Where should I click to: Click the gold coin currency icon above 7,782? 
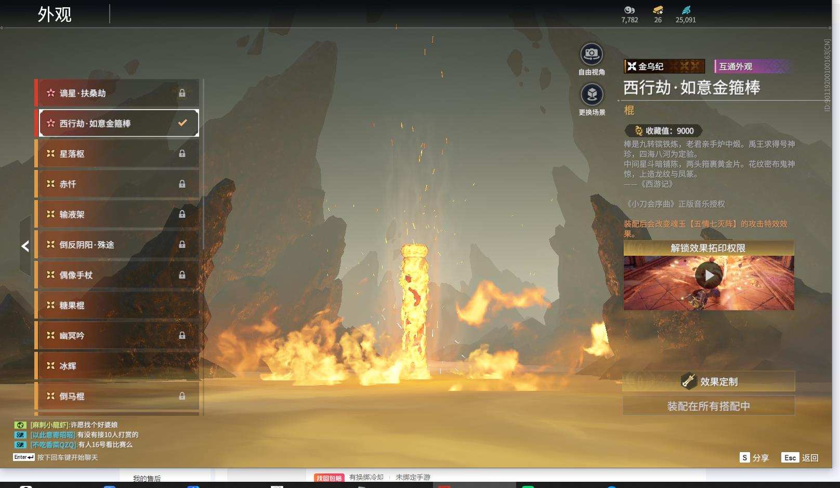point(629,10)
